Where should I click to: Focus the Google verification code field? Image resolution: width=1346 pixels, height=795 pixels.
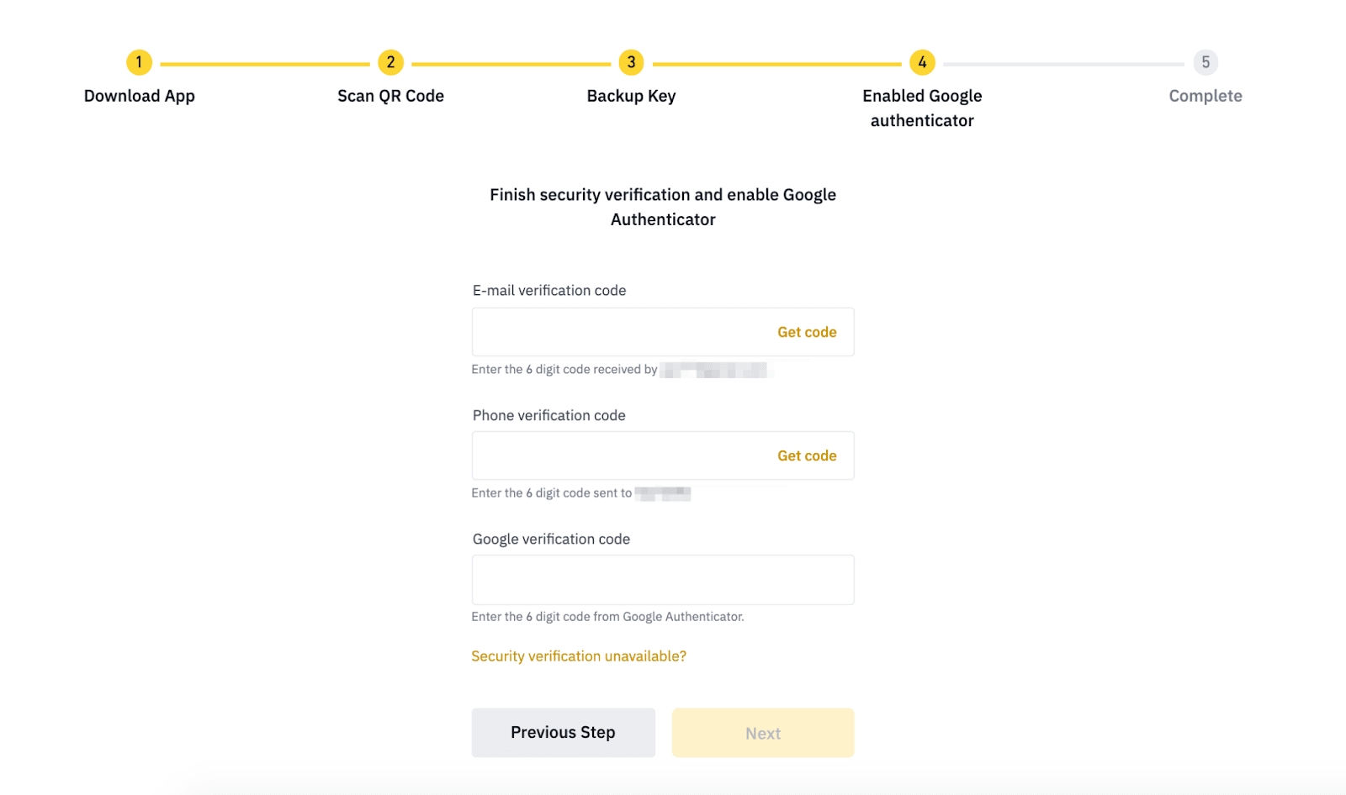tap(662, 580)
